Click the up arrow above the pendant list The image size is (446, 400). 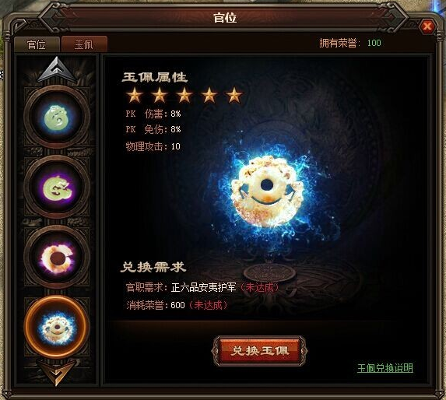tap(57, 70)
